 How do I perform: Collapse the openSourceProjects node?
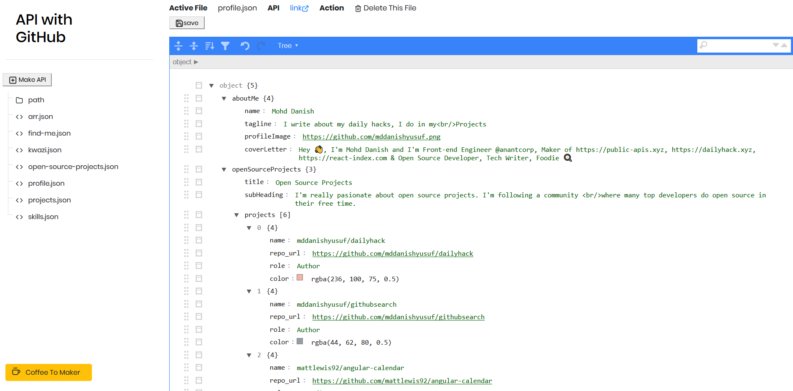point(224,169)
